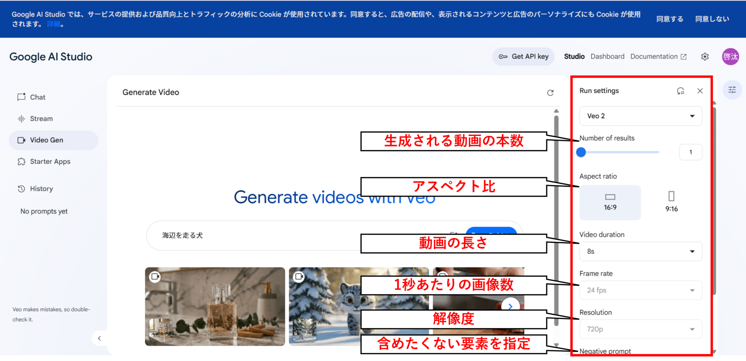Select the 16:9 aspect ratio
Image resolution: width=746 pixels, height=361 pixels.
[x=610, y=202]
